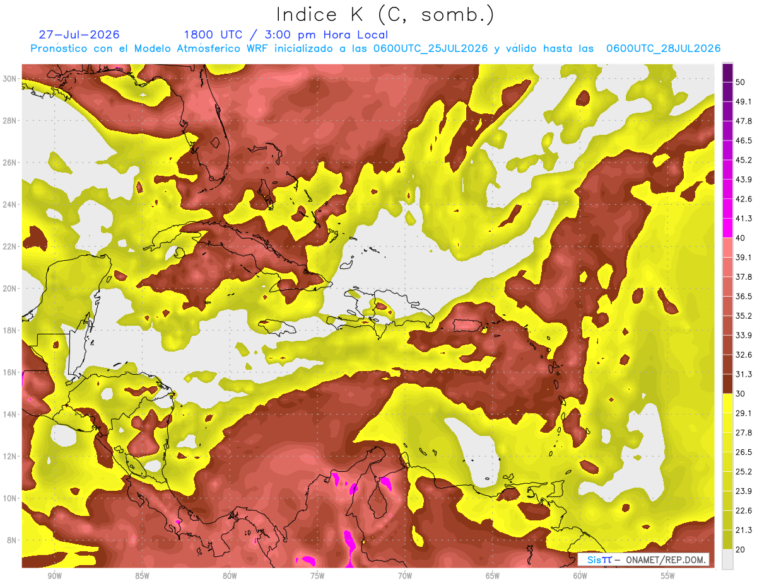This screenshot has height=584, width=757.
Task: Click the 80W longitude axis label
Action: (230, 576)
